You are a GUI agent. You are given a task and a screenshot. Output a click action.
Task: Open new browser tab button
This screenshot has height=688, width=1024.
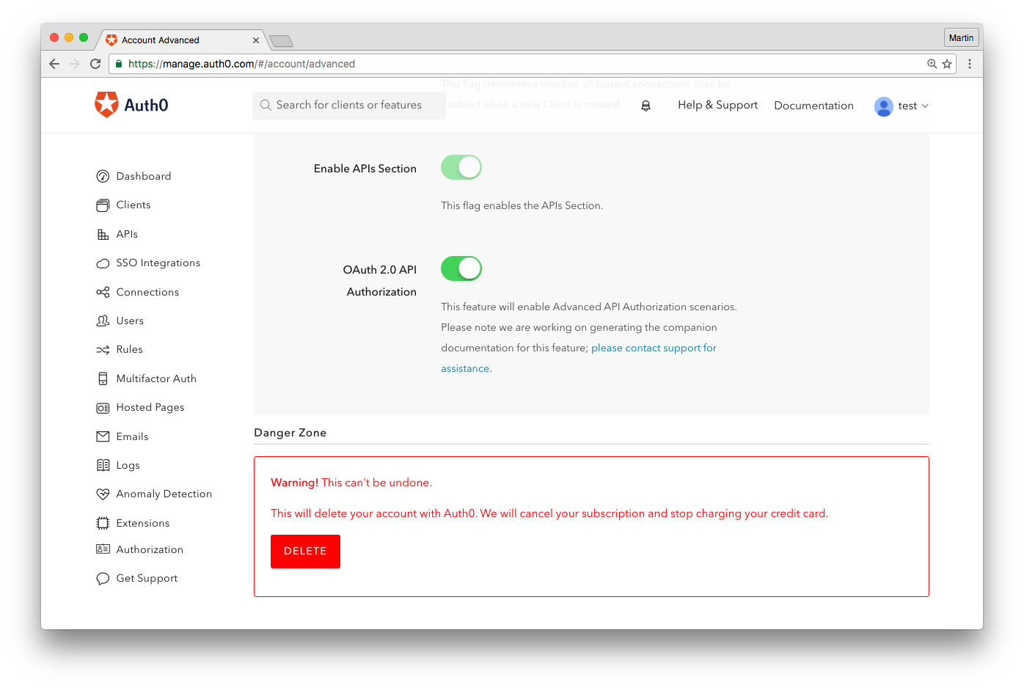[281, 41]
